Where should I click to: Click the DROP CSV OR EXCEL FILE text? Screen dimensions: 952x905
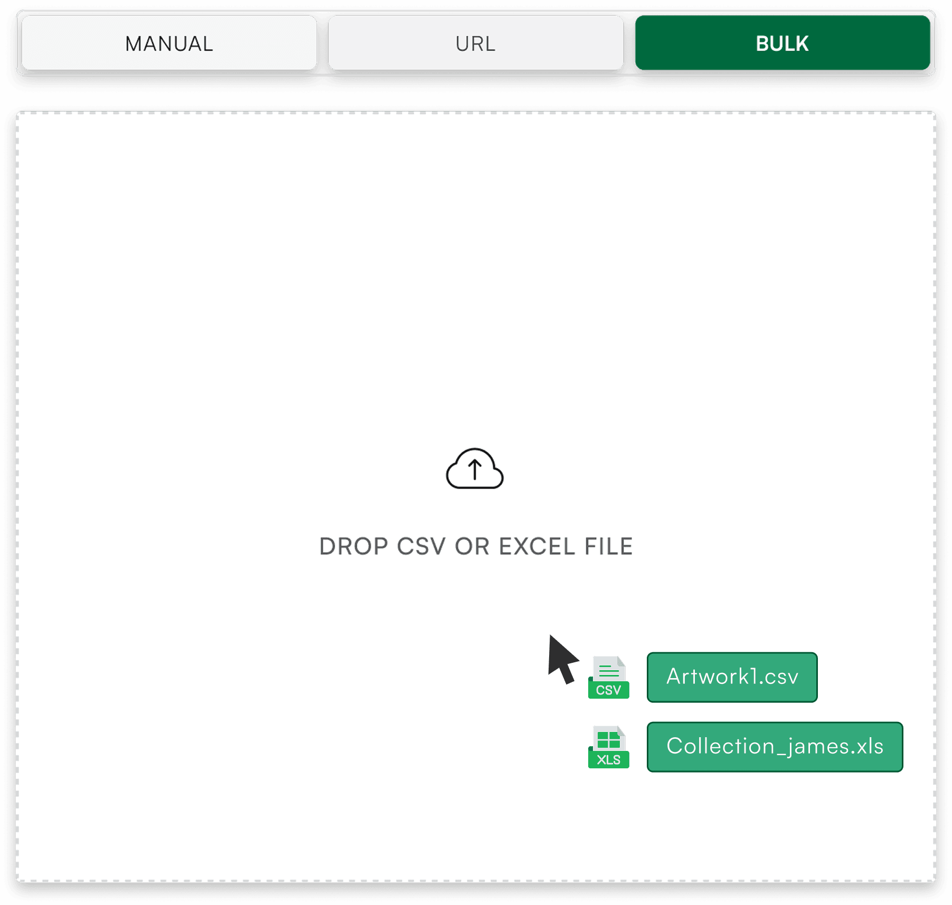[x=476, y=547]
